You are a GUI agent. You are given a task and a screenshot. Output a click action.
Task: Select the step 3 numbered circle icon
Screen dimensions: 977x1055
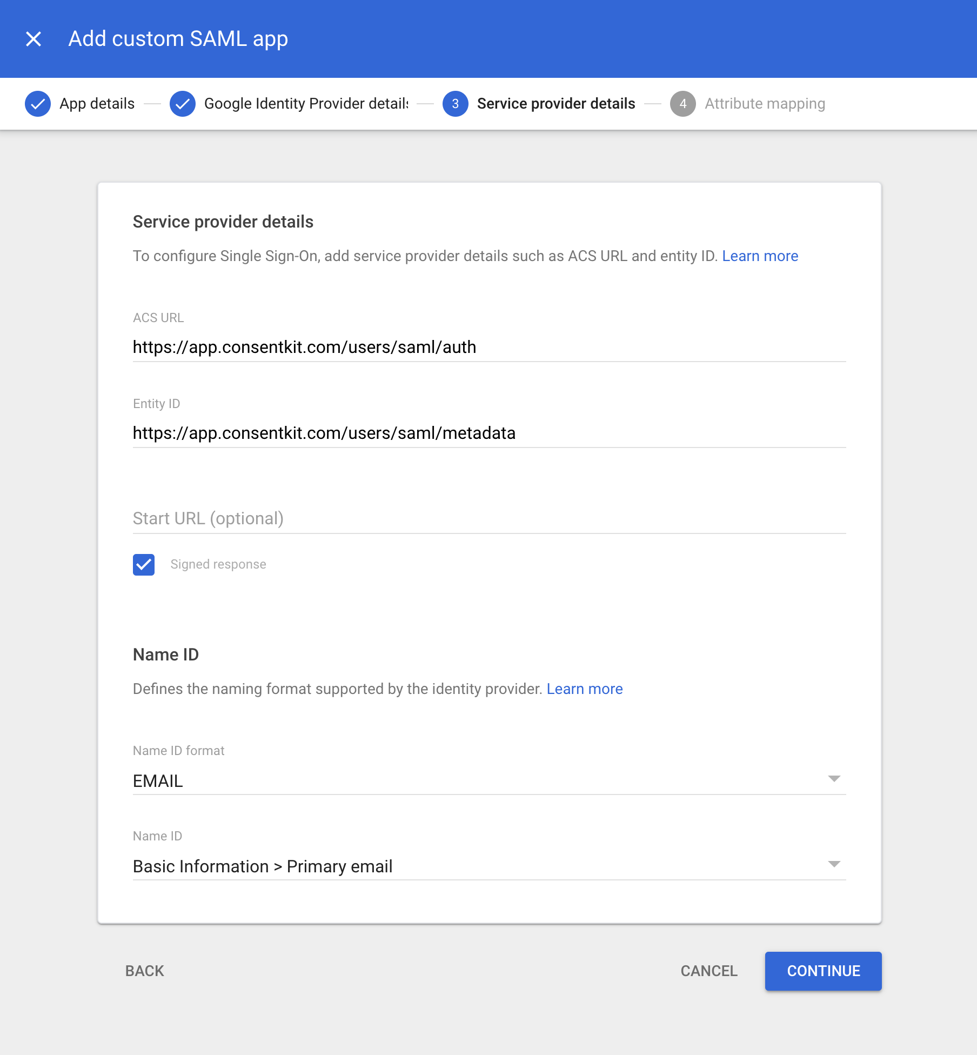click(456, 103)
